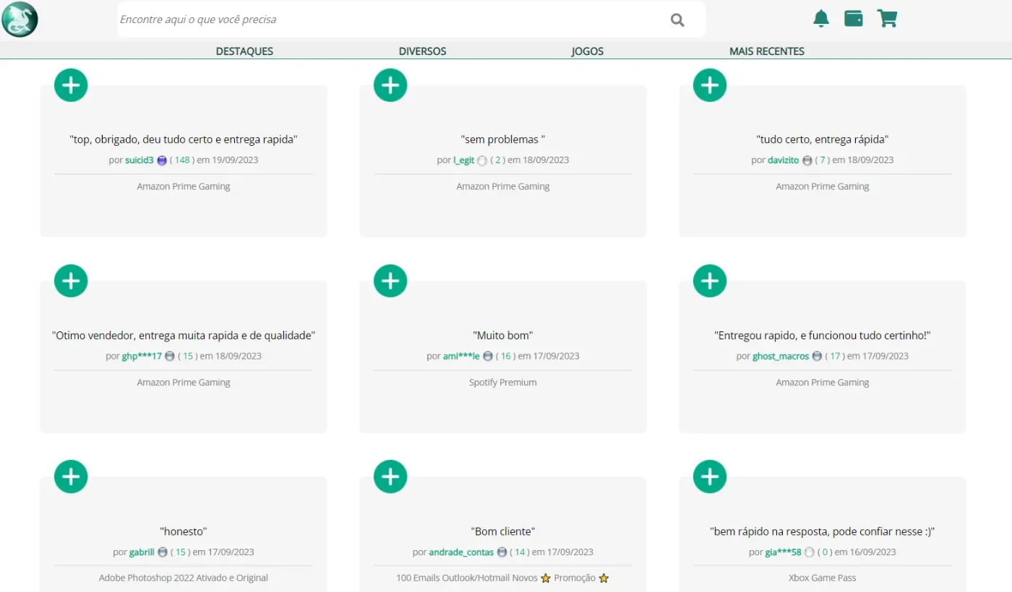The image size is (1012, 592).
Task: Open gabrill user profile link
Action: (x=142, y=552)
